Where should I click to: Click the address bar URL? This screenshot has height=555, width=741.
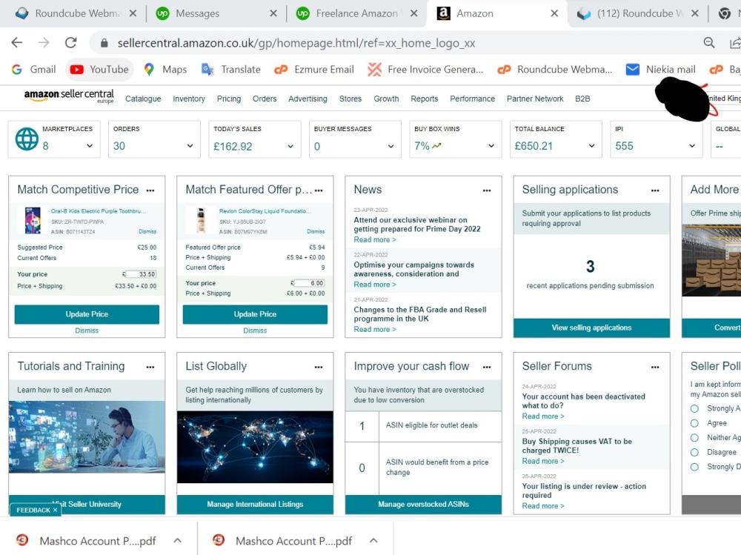pyautogui.click(x=296, y=43)
